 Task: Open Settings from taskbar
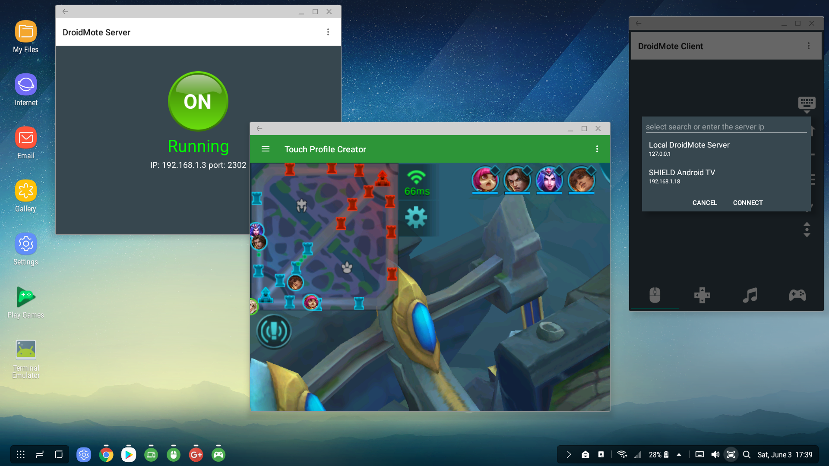click(84, 454)
